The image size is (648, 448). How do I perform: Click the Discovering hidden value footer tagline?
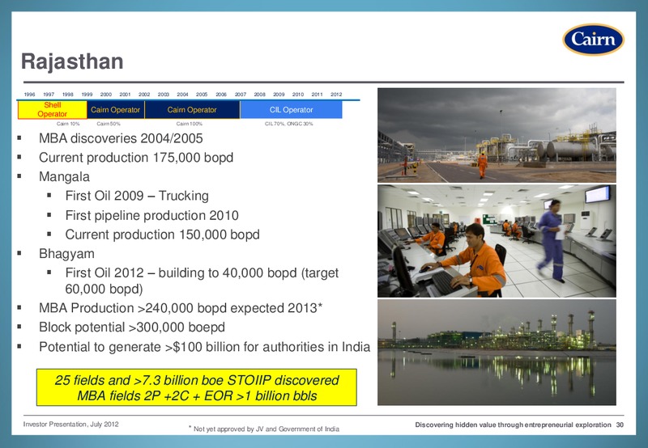point(513,425)
